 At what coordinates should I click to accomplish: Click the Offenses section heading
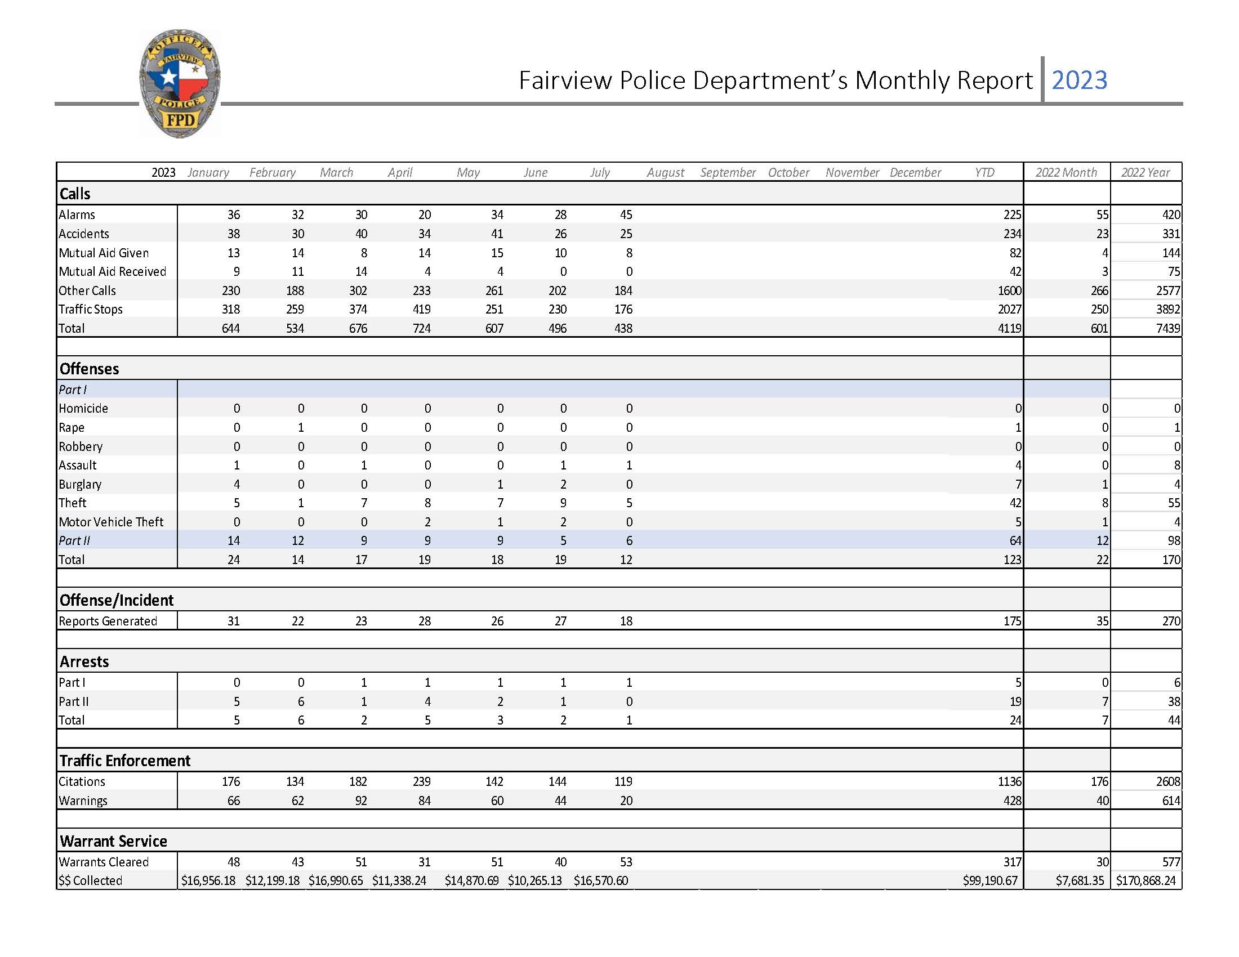click(x=89, y=369)
